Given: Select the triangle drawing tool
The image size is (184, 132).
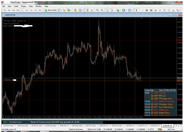Looking at the screenshot, I should coord(156,10).
